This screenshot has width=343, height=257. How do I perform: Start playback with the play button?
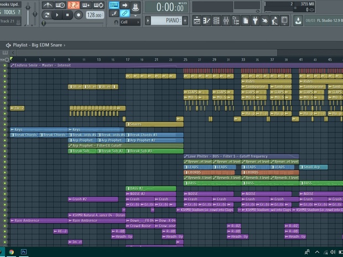57,15
